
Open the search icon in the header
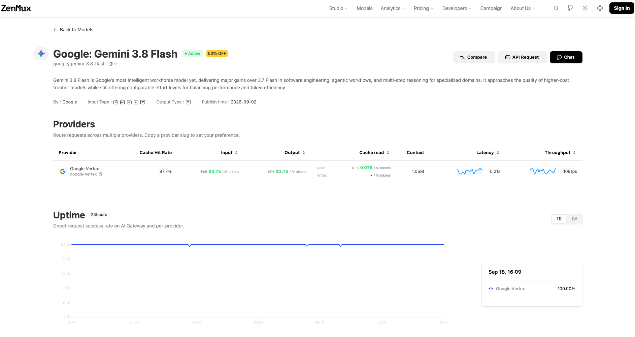click(556, 8)
